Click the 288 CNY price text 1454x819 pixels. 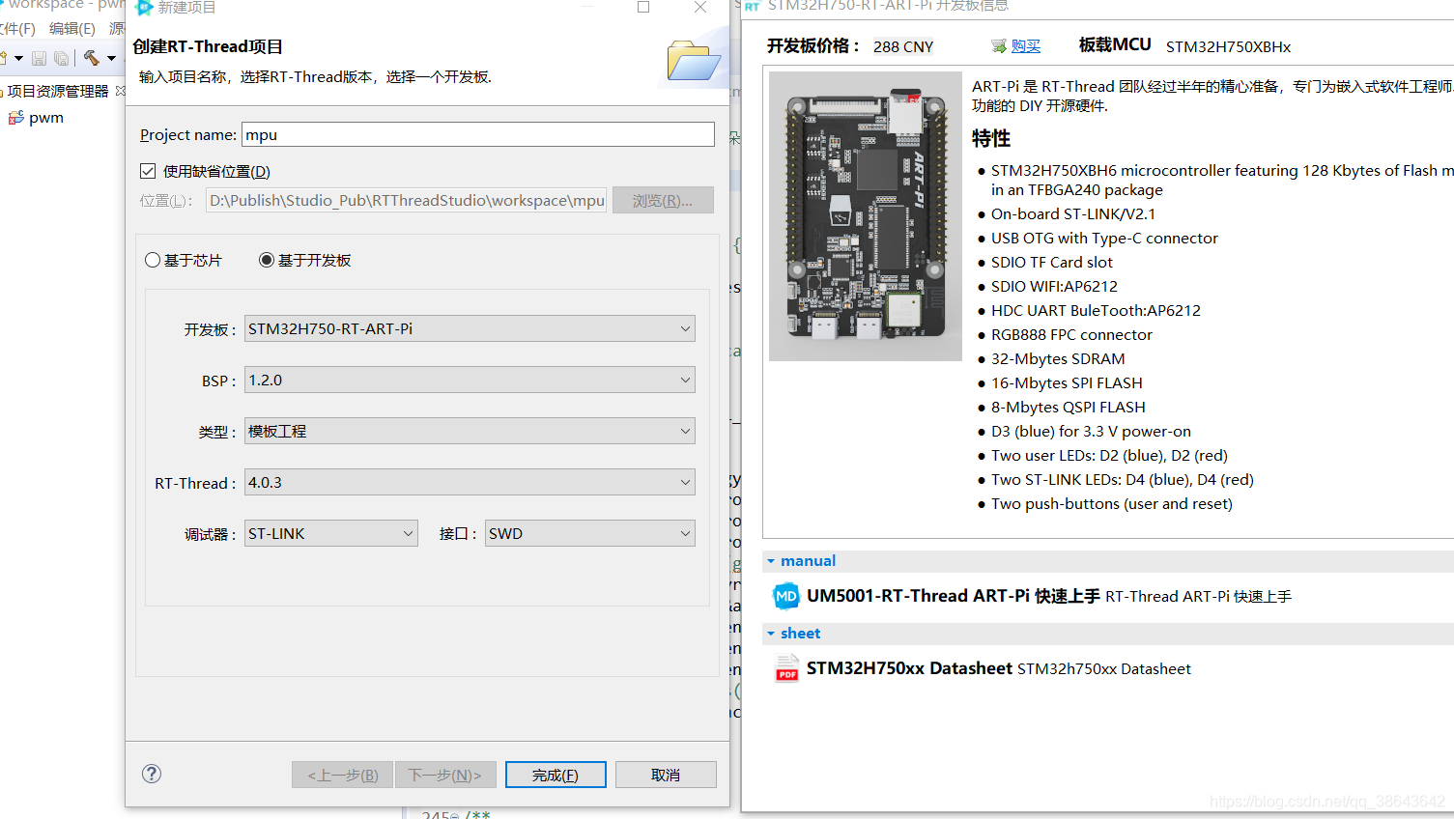coord(903,46)
